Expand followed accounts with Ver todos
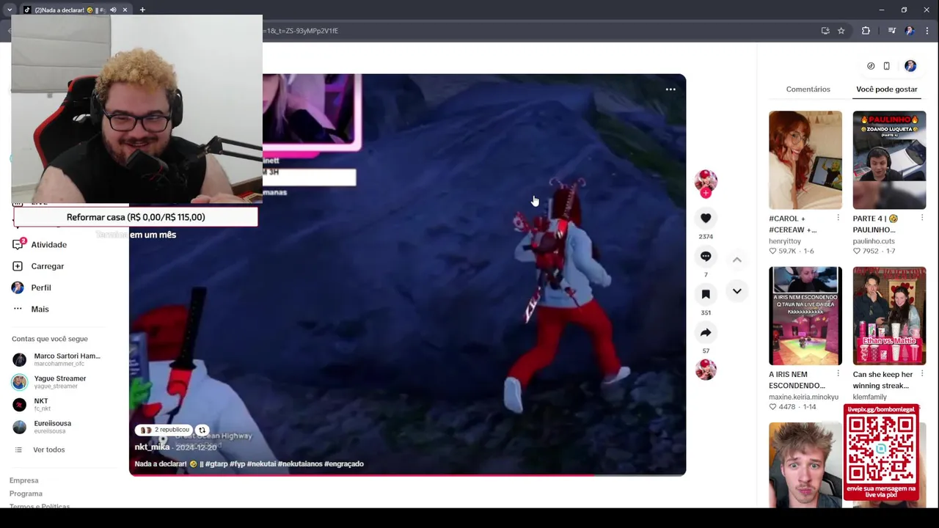This screenshot has height=528, width=939. coord(48,450)
